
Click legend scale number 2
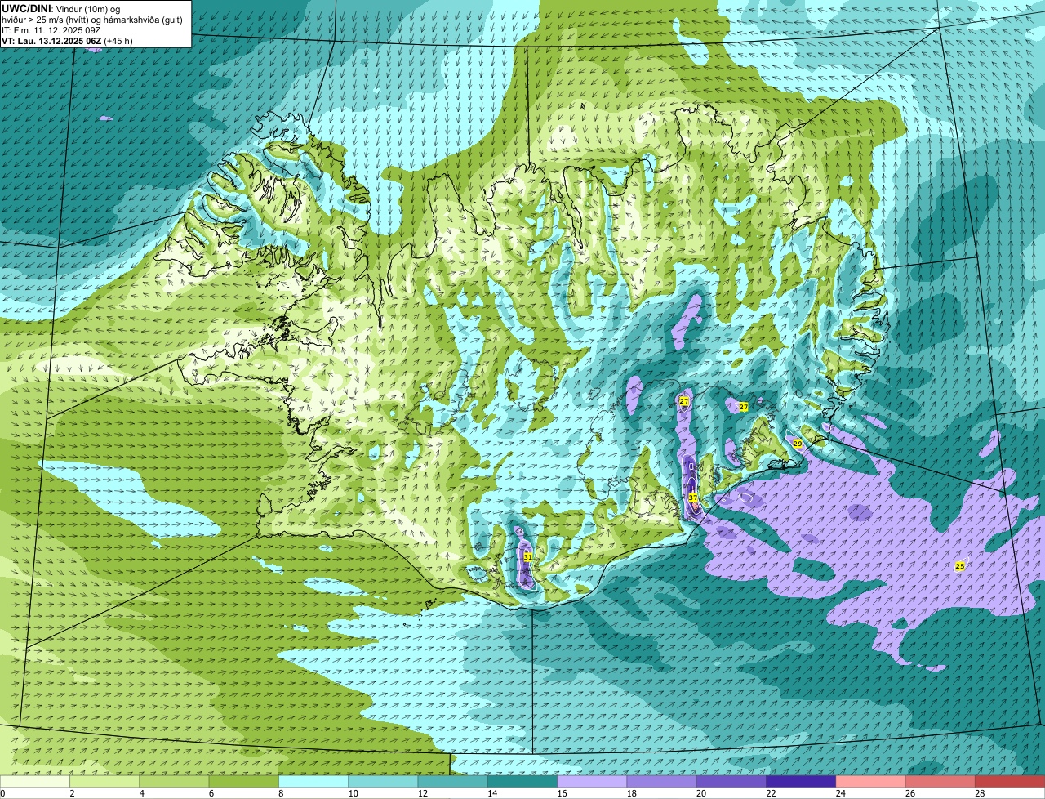click(72, 793)
